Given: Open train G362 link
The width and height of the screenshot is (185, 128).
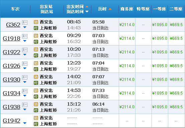Looking at the screenshot, I should (x=13, y=25).
